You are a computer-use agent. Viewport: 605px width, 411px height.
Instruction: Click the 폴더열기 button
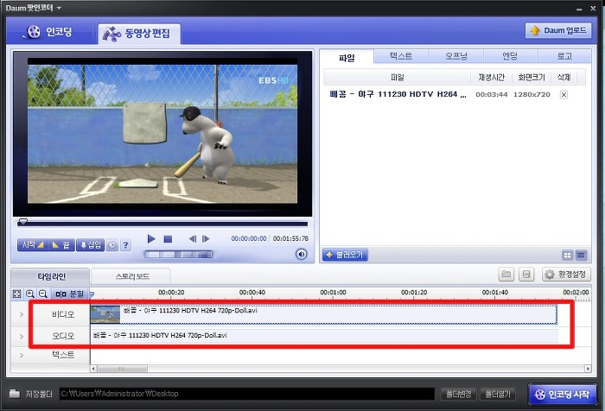coord(498,394)
